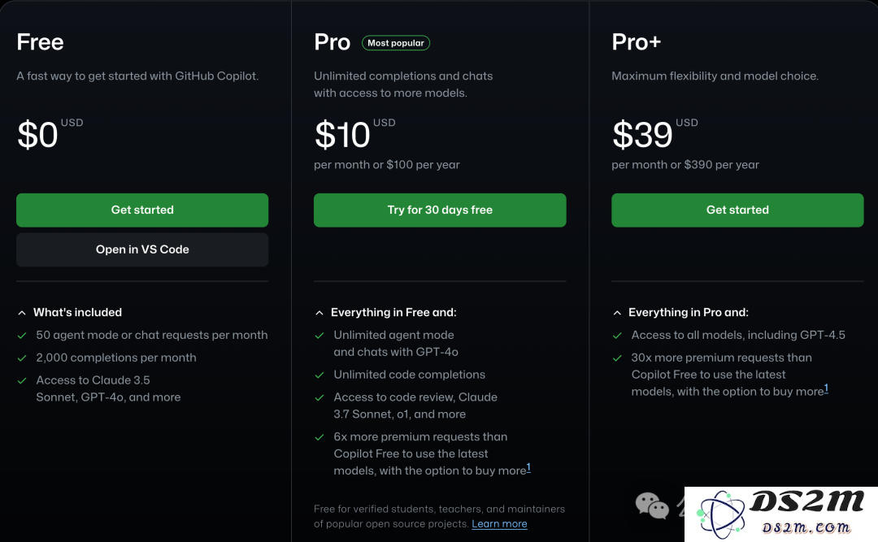
Task: Collapse Everything in Pro and section
Action: pyautogui.click(x=617, y=313)
